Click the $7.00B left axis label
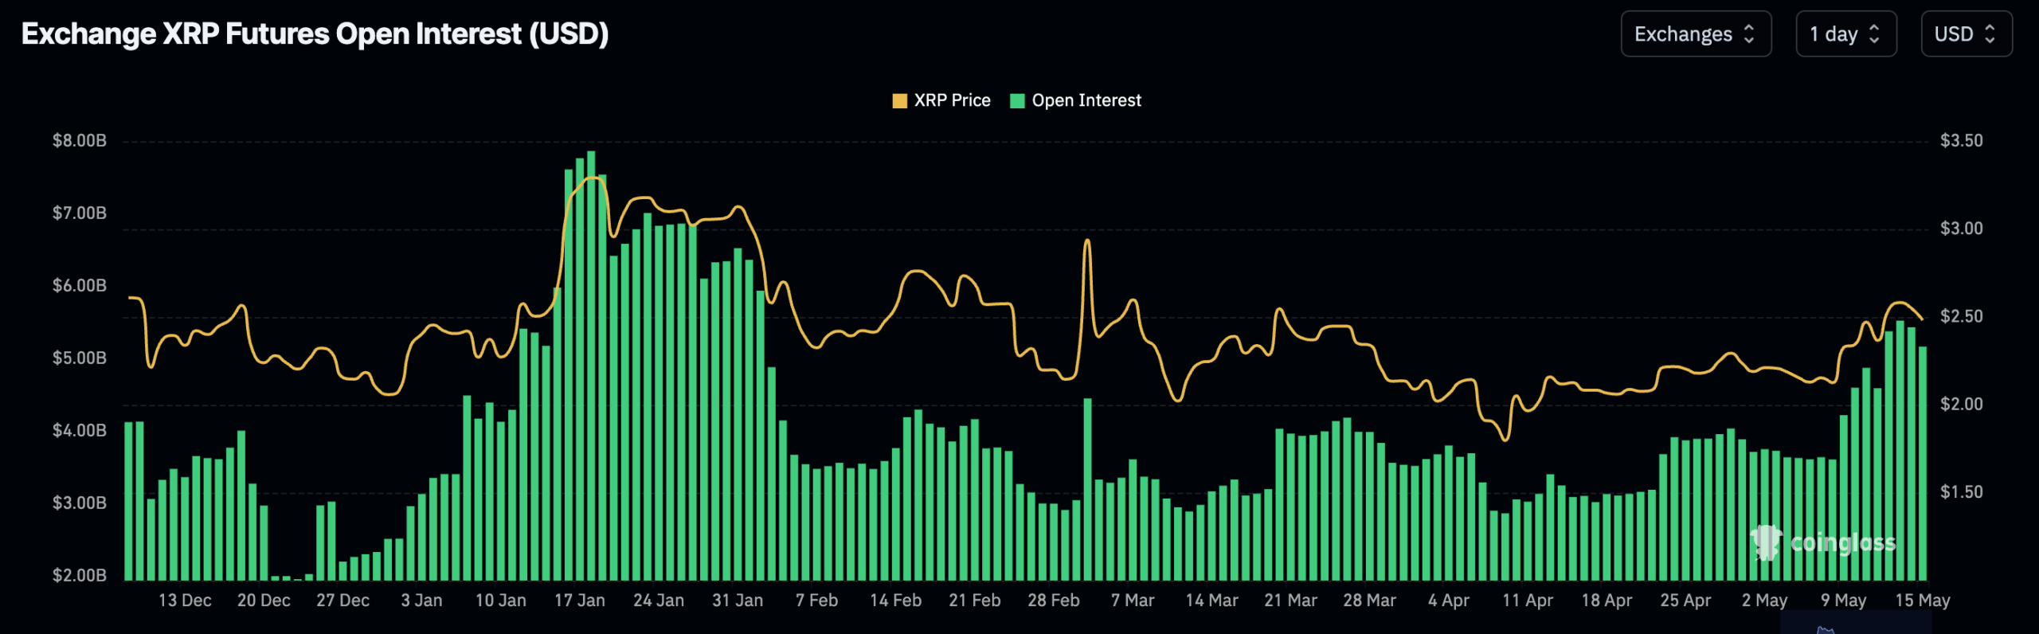 pyautogui.click(x=80, y=213)
